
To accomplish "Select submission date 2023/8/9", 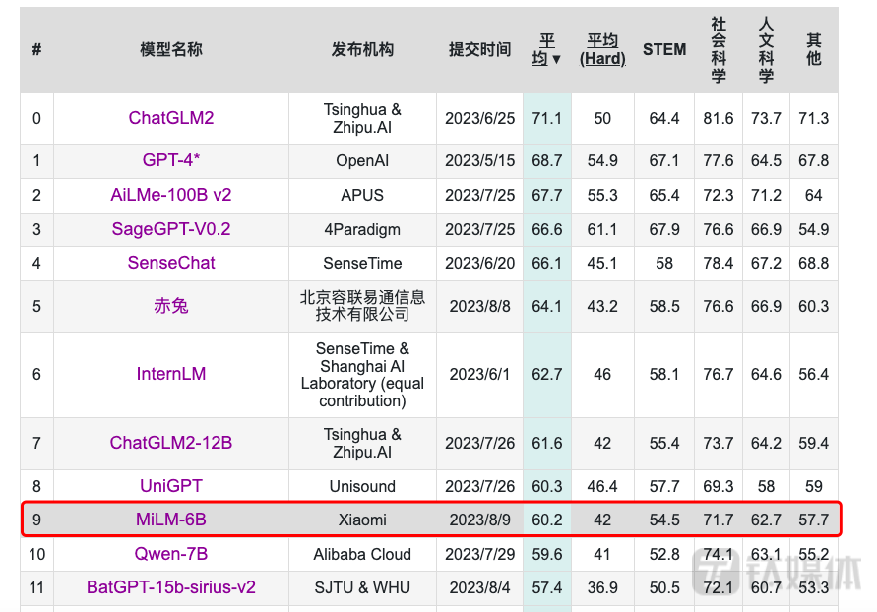I will [x=479, y=520].
